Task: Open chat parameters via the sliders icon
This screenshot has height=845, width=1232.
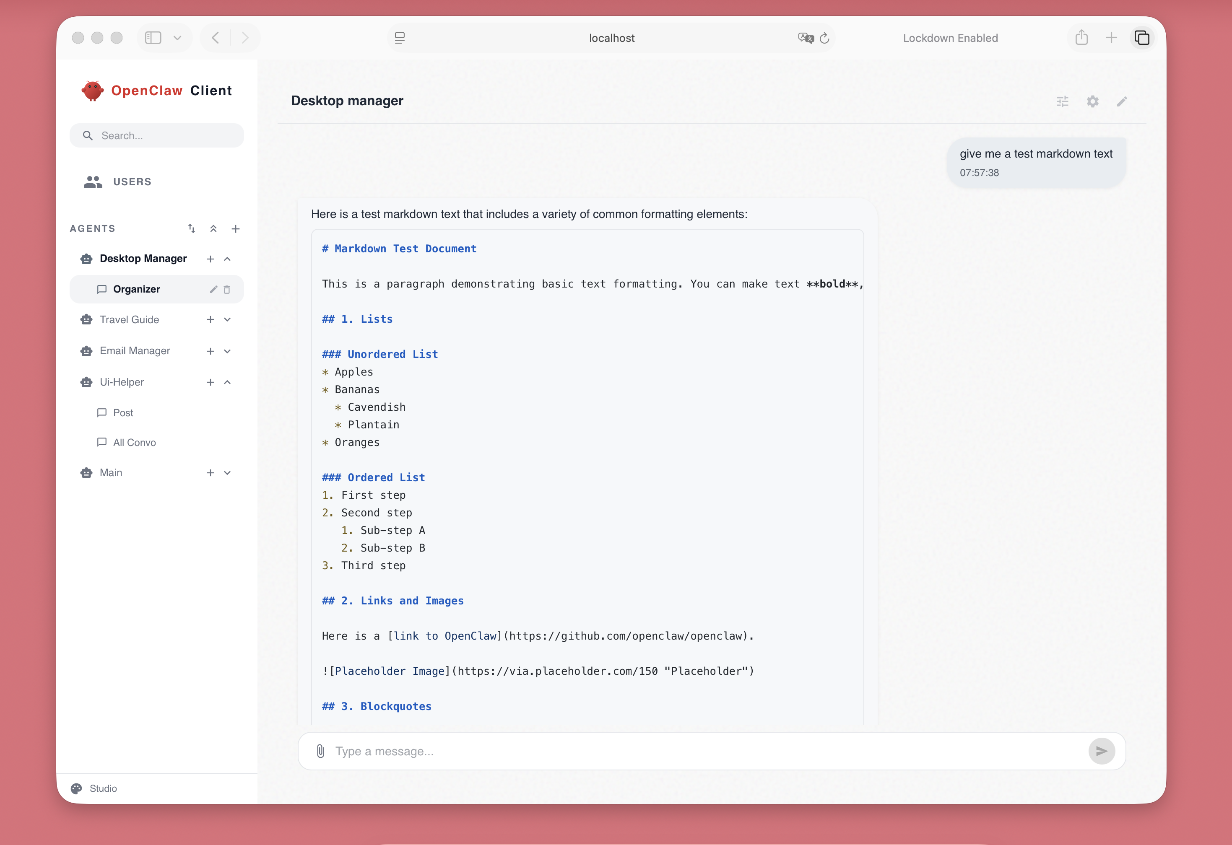Action: (1062, 101)
